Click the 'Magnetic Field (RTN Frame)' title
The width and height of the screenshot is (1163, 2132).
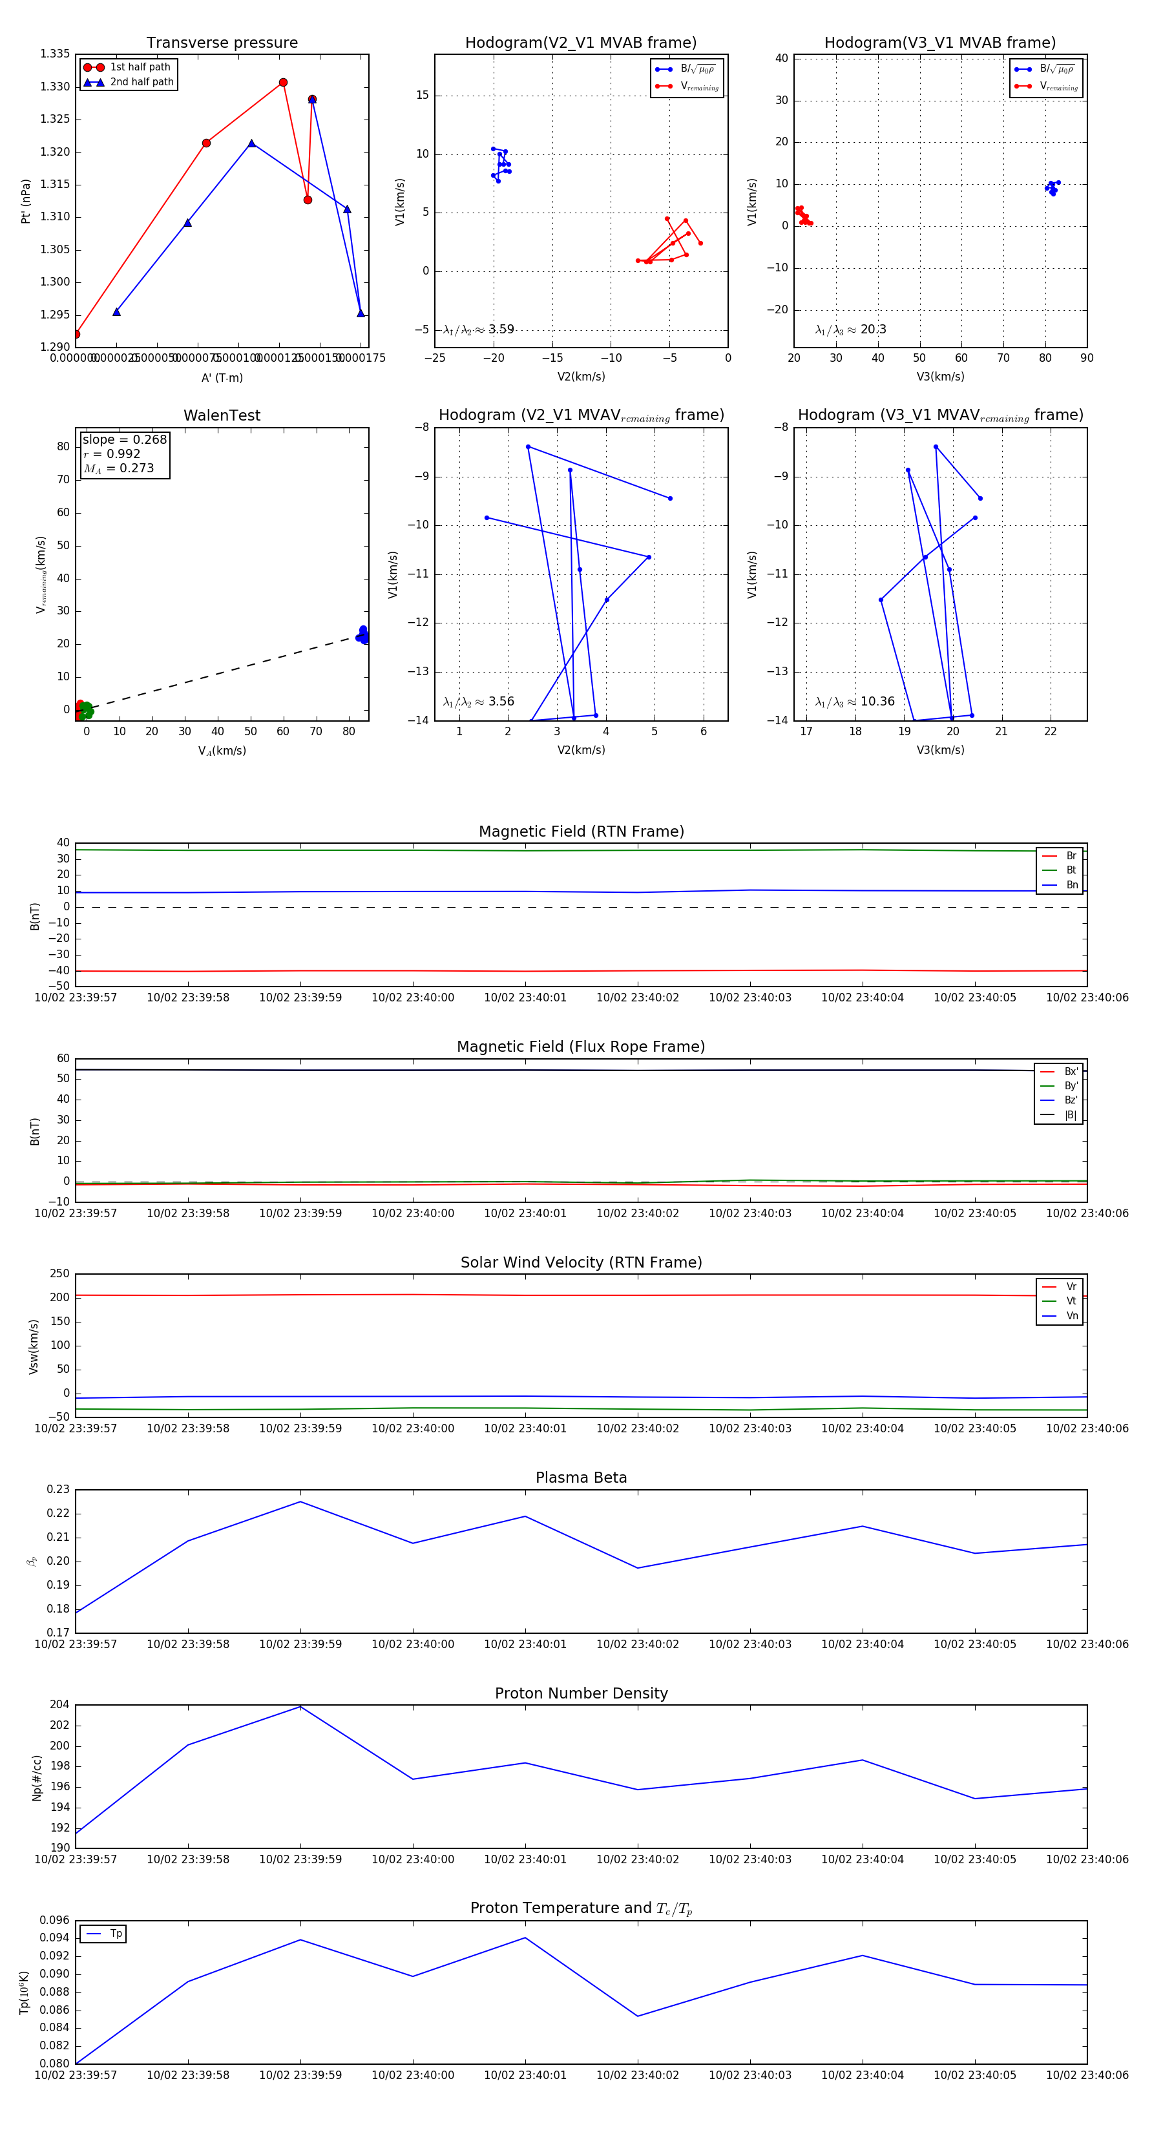pyautogui.click(x=581, y=831)
